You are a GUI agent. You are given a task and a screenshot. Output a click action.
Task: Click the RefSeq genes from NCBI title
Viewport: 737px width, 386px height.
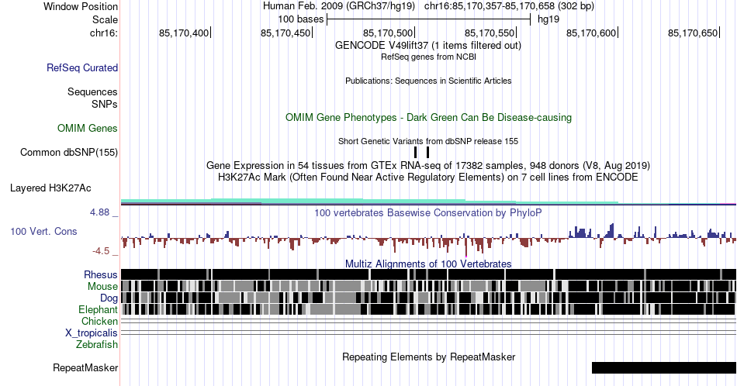pos(428,57)
